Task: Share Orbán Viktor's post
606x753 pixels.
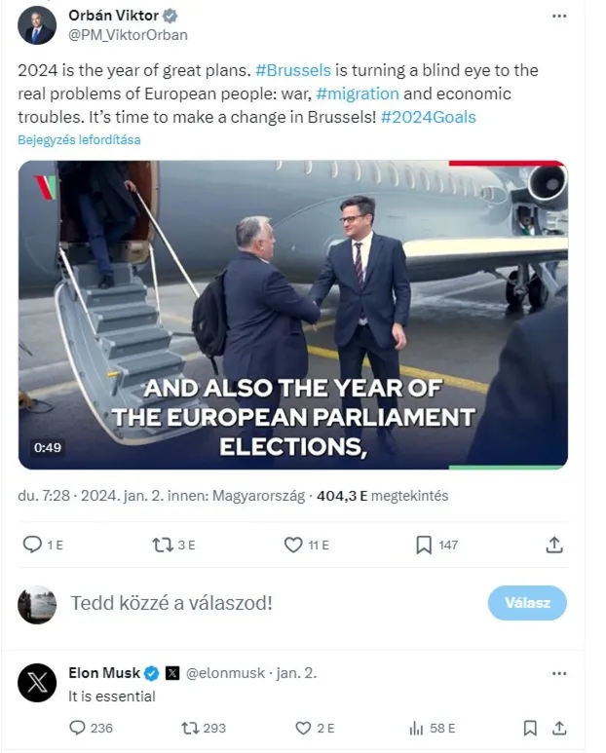Action: (x=554, y=546)
